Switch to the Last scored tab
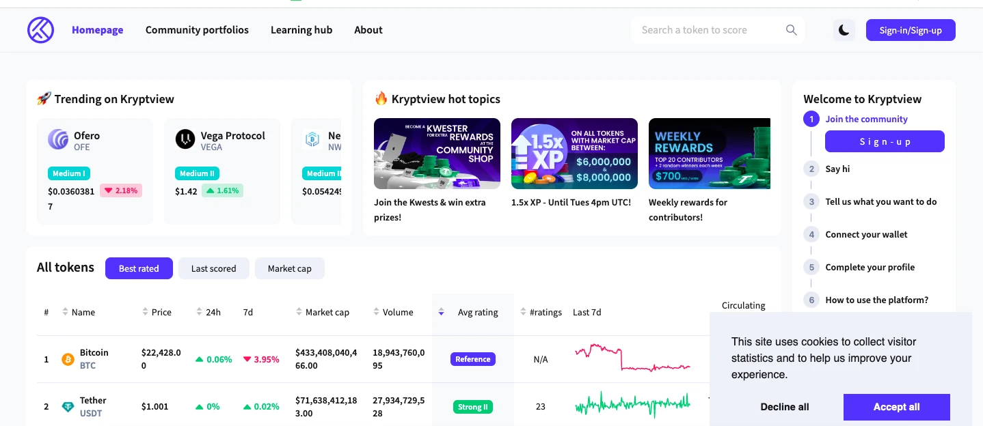The width and height of the screenshot is (983, 426). pyautogui.click(x=214, y=268)
